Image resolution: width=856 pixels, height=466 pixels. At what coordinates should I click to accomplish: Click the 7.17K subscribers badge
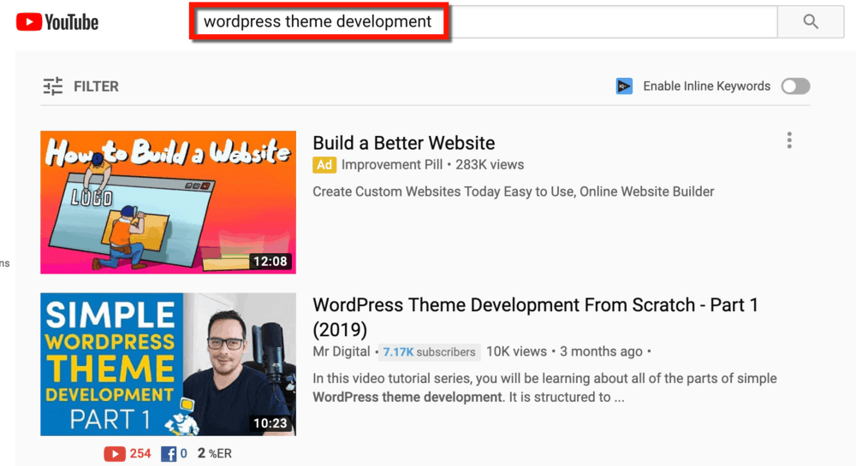coord(430,352)
